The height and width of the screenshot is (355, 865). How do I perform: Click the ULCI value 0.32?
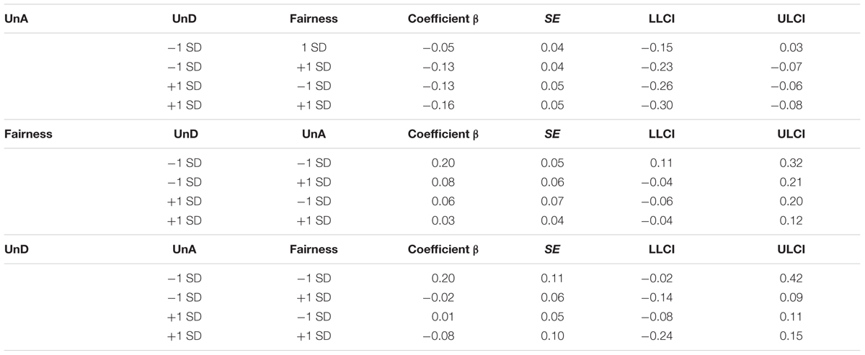795,163
